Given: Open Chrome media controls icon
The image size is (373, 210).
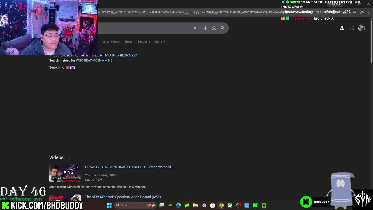Looking at the screenshot, I should (355, 12).
